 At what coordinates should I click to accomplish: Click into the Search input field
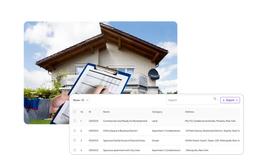point(192,100)
